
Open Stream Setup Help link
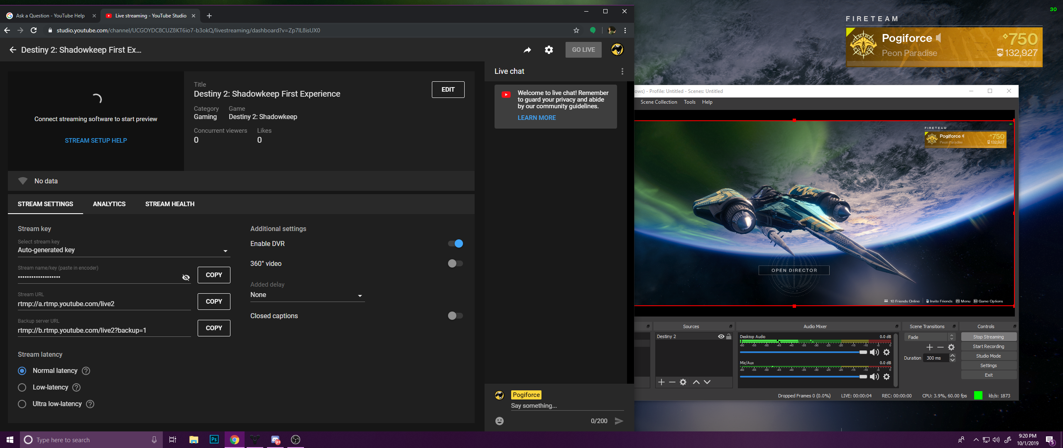96,140
